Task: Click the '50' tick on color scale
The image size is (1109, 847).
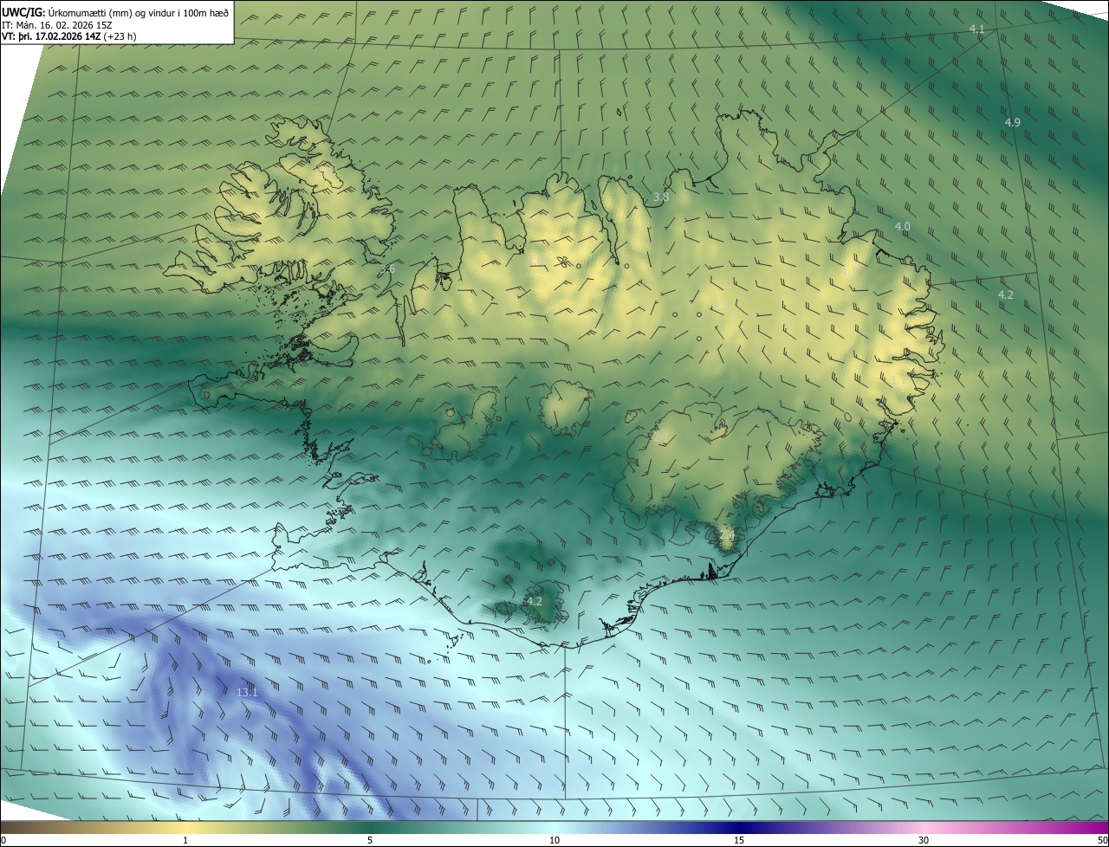Action: click(x=1101, y=840)
